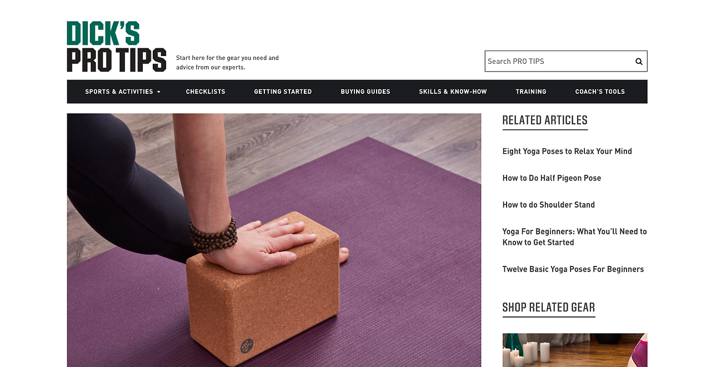Viewport: 711px width, 367px height.
Task: Navigate to the Training section
Action: [531, 92]
